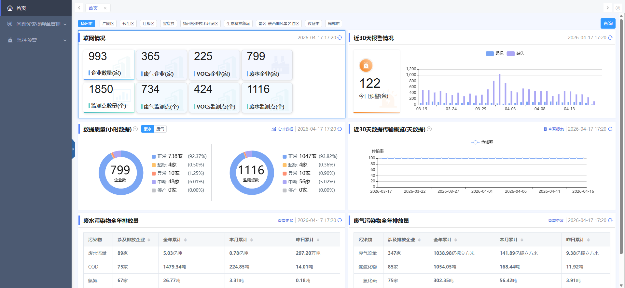Screen dimensions: 625x288
Task: Toggle 超标 series in alarm chart legend
Action: [494, 53]
